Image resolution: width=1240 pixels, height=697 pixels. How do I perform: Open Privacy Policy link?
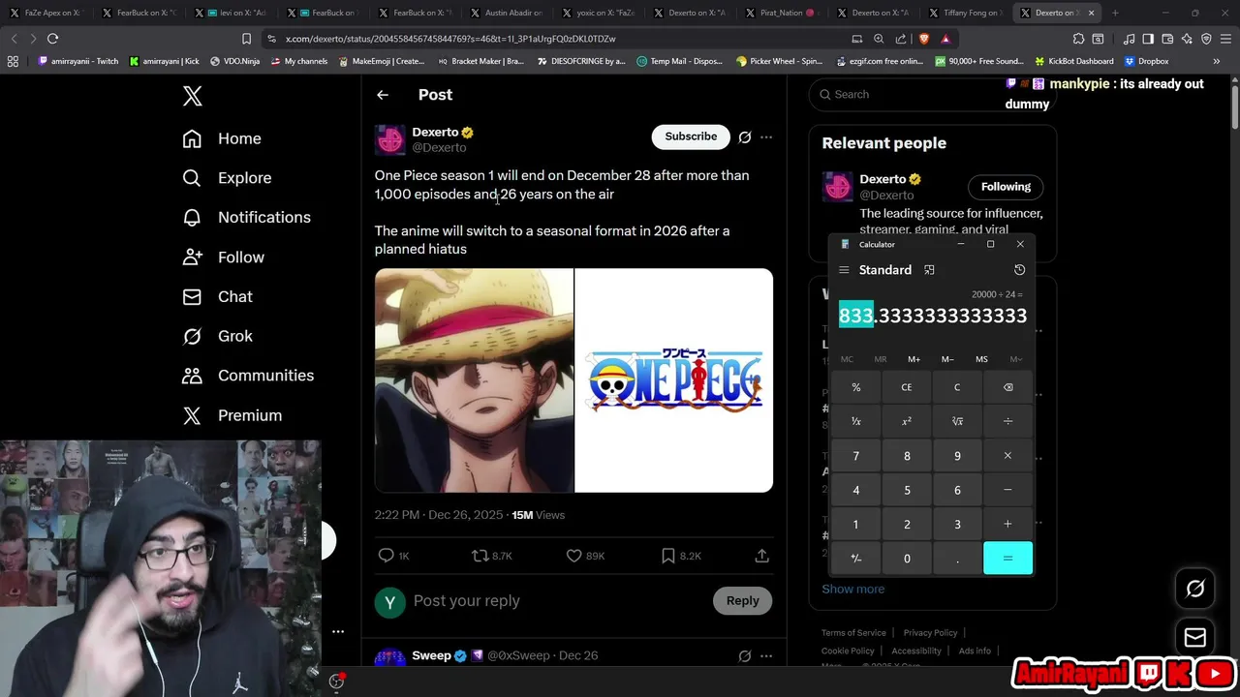[930, 633]
